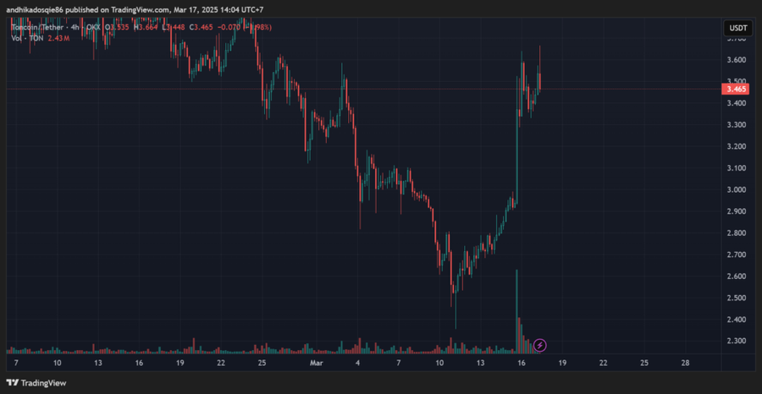Image resolution: width=762 pixels, height=394 pixels.
Task: Click the purple lightning bolt event icon
Action: tap(540, 345)
